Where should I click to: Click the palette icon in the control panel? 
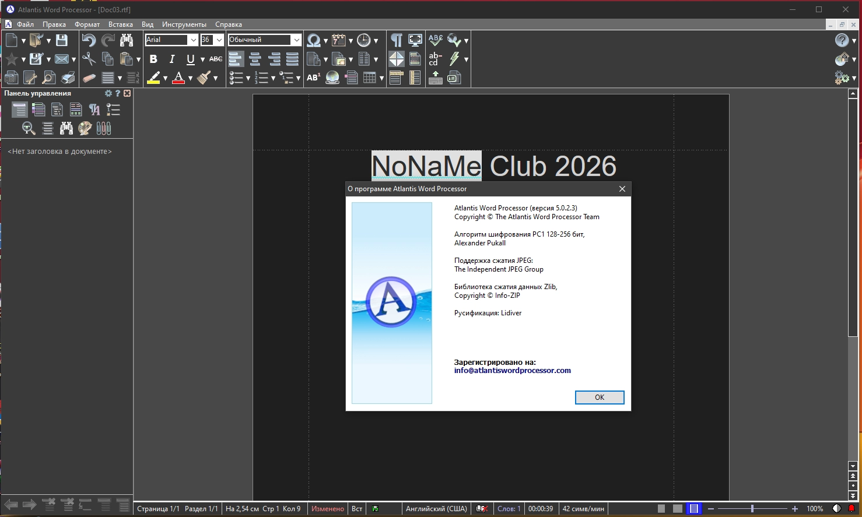(x=85, y=128)
